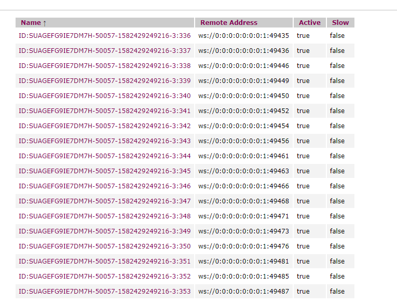Screen dimensions: 397x304
Task: Open connection ending in 3:351
Action: [x=105, y=261]
